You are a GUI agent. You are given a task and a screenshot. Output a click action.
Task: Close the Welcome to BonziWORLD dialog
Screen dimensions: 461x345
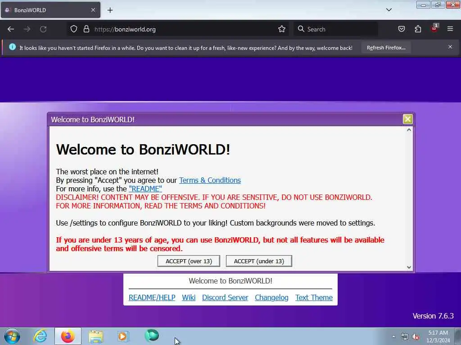(x=407, y=119)
